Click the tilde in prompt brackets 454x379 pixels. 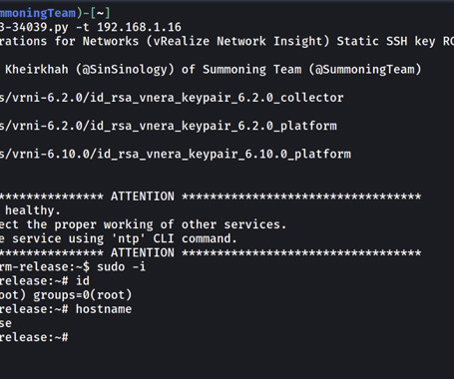[x=100, y=13]
